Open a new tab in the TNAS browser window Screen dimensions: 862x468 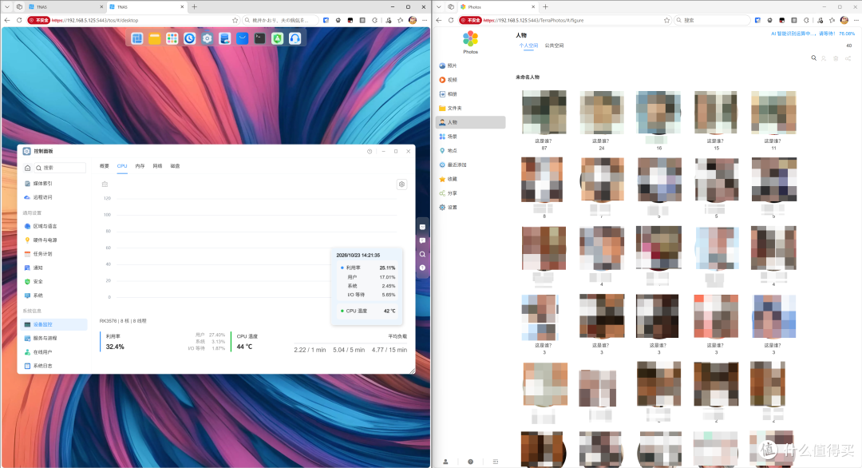(x=194, y=6)
